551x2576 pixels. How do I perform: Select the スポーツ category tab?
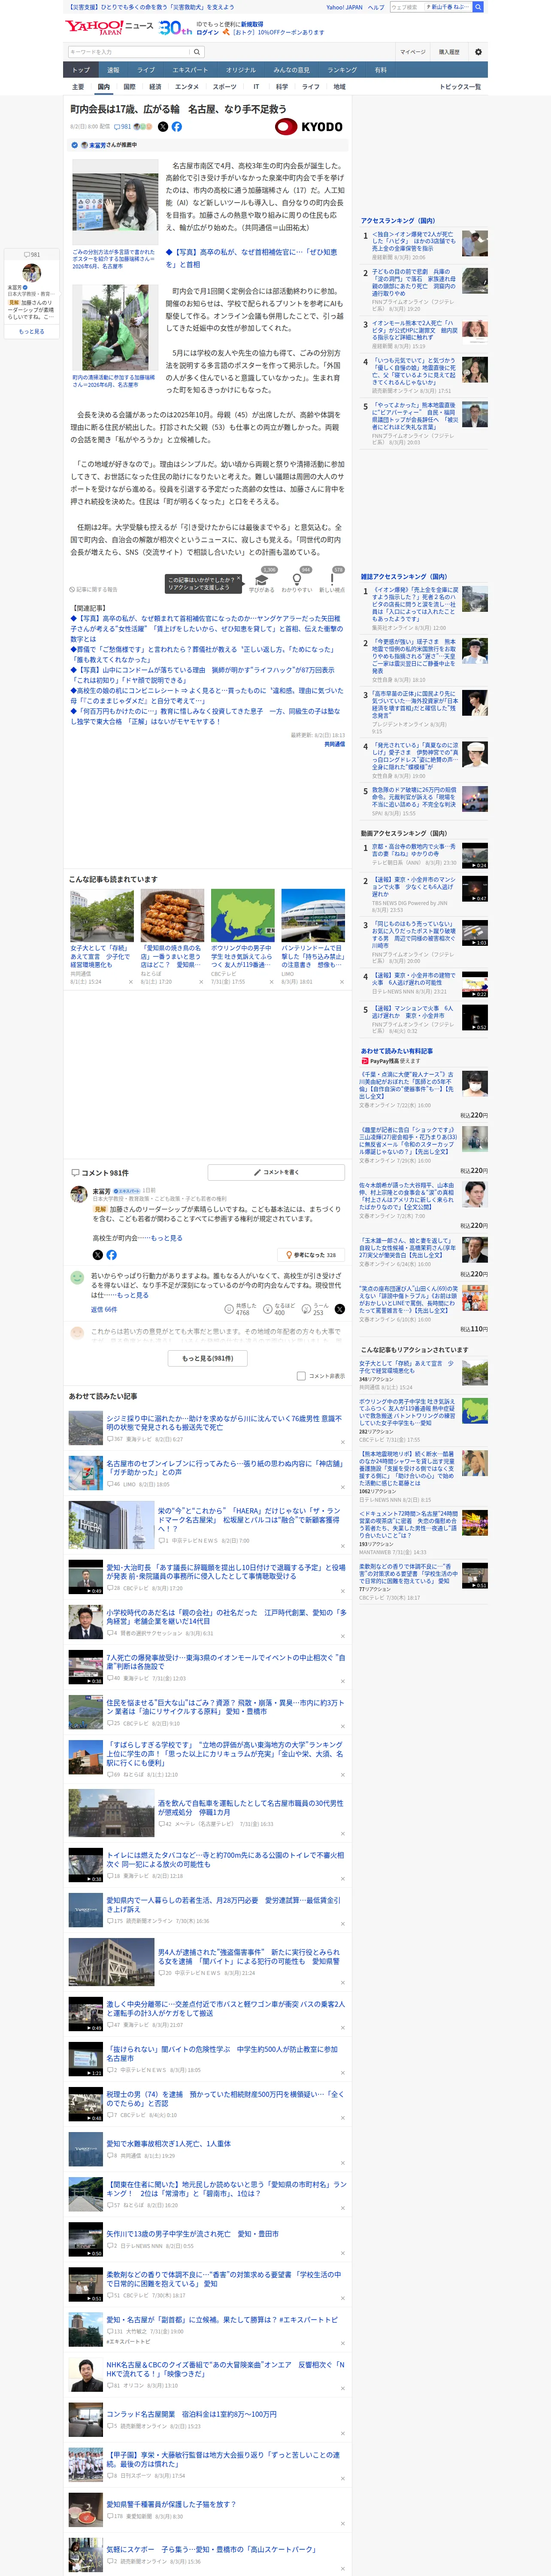[x=225, y=87]
